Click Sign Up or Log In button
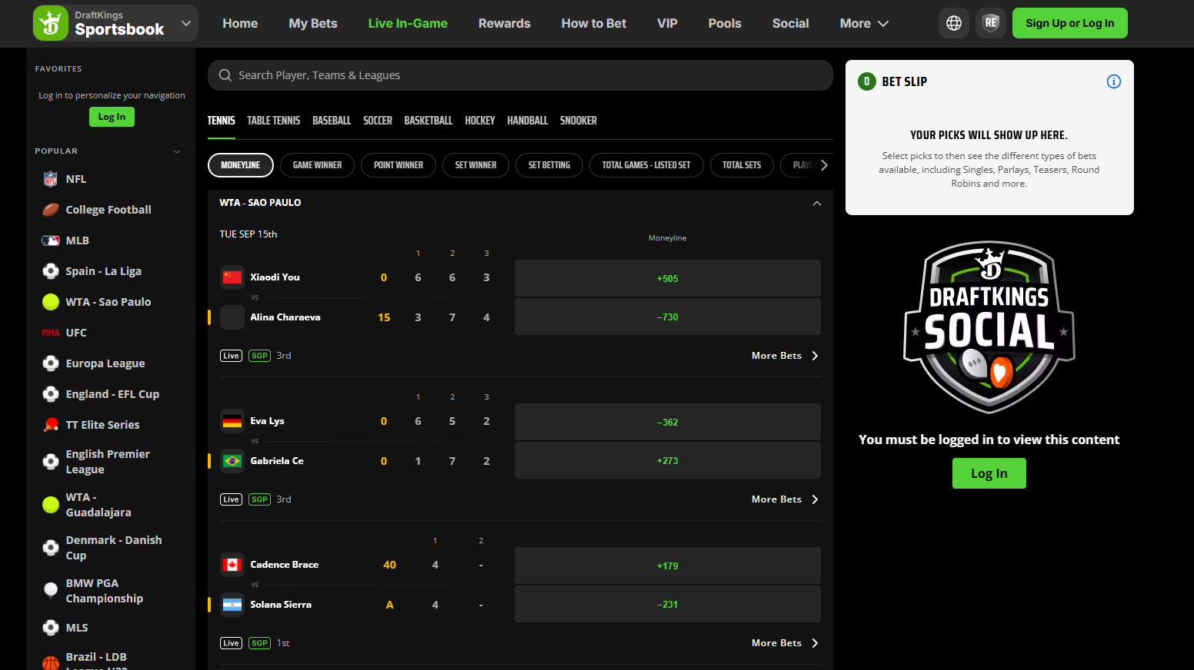This screenshot has height=670, width=1194. (1069, 23)
